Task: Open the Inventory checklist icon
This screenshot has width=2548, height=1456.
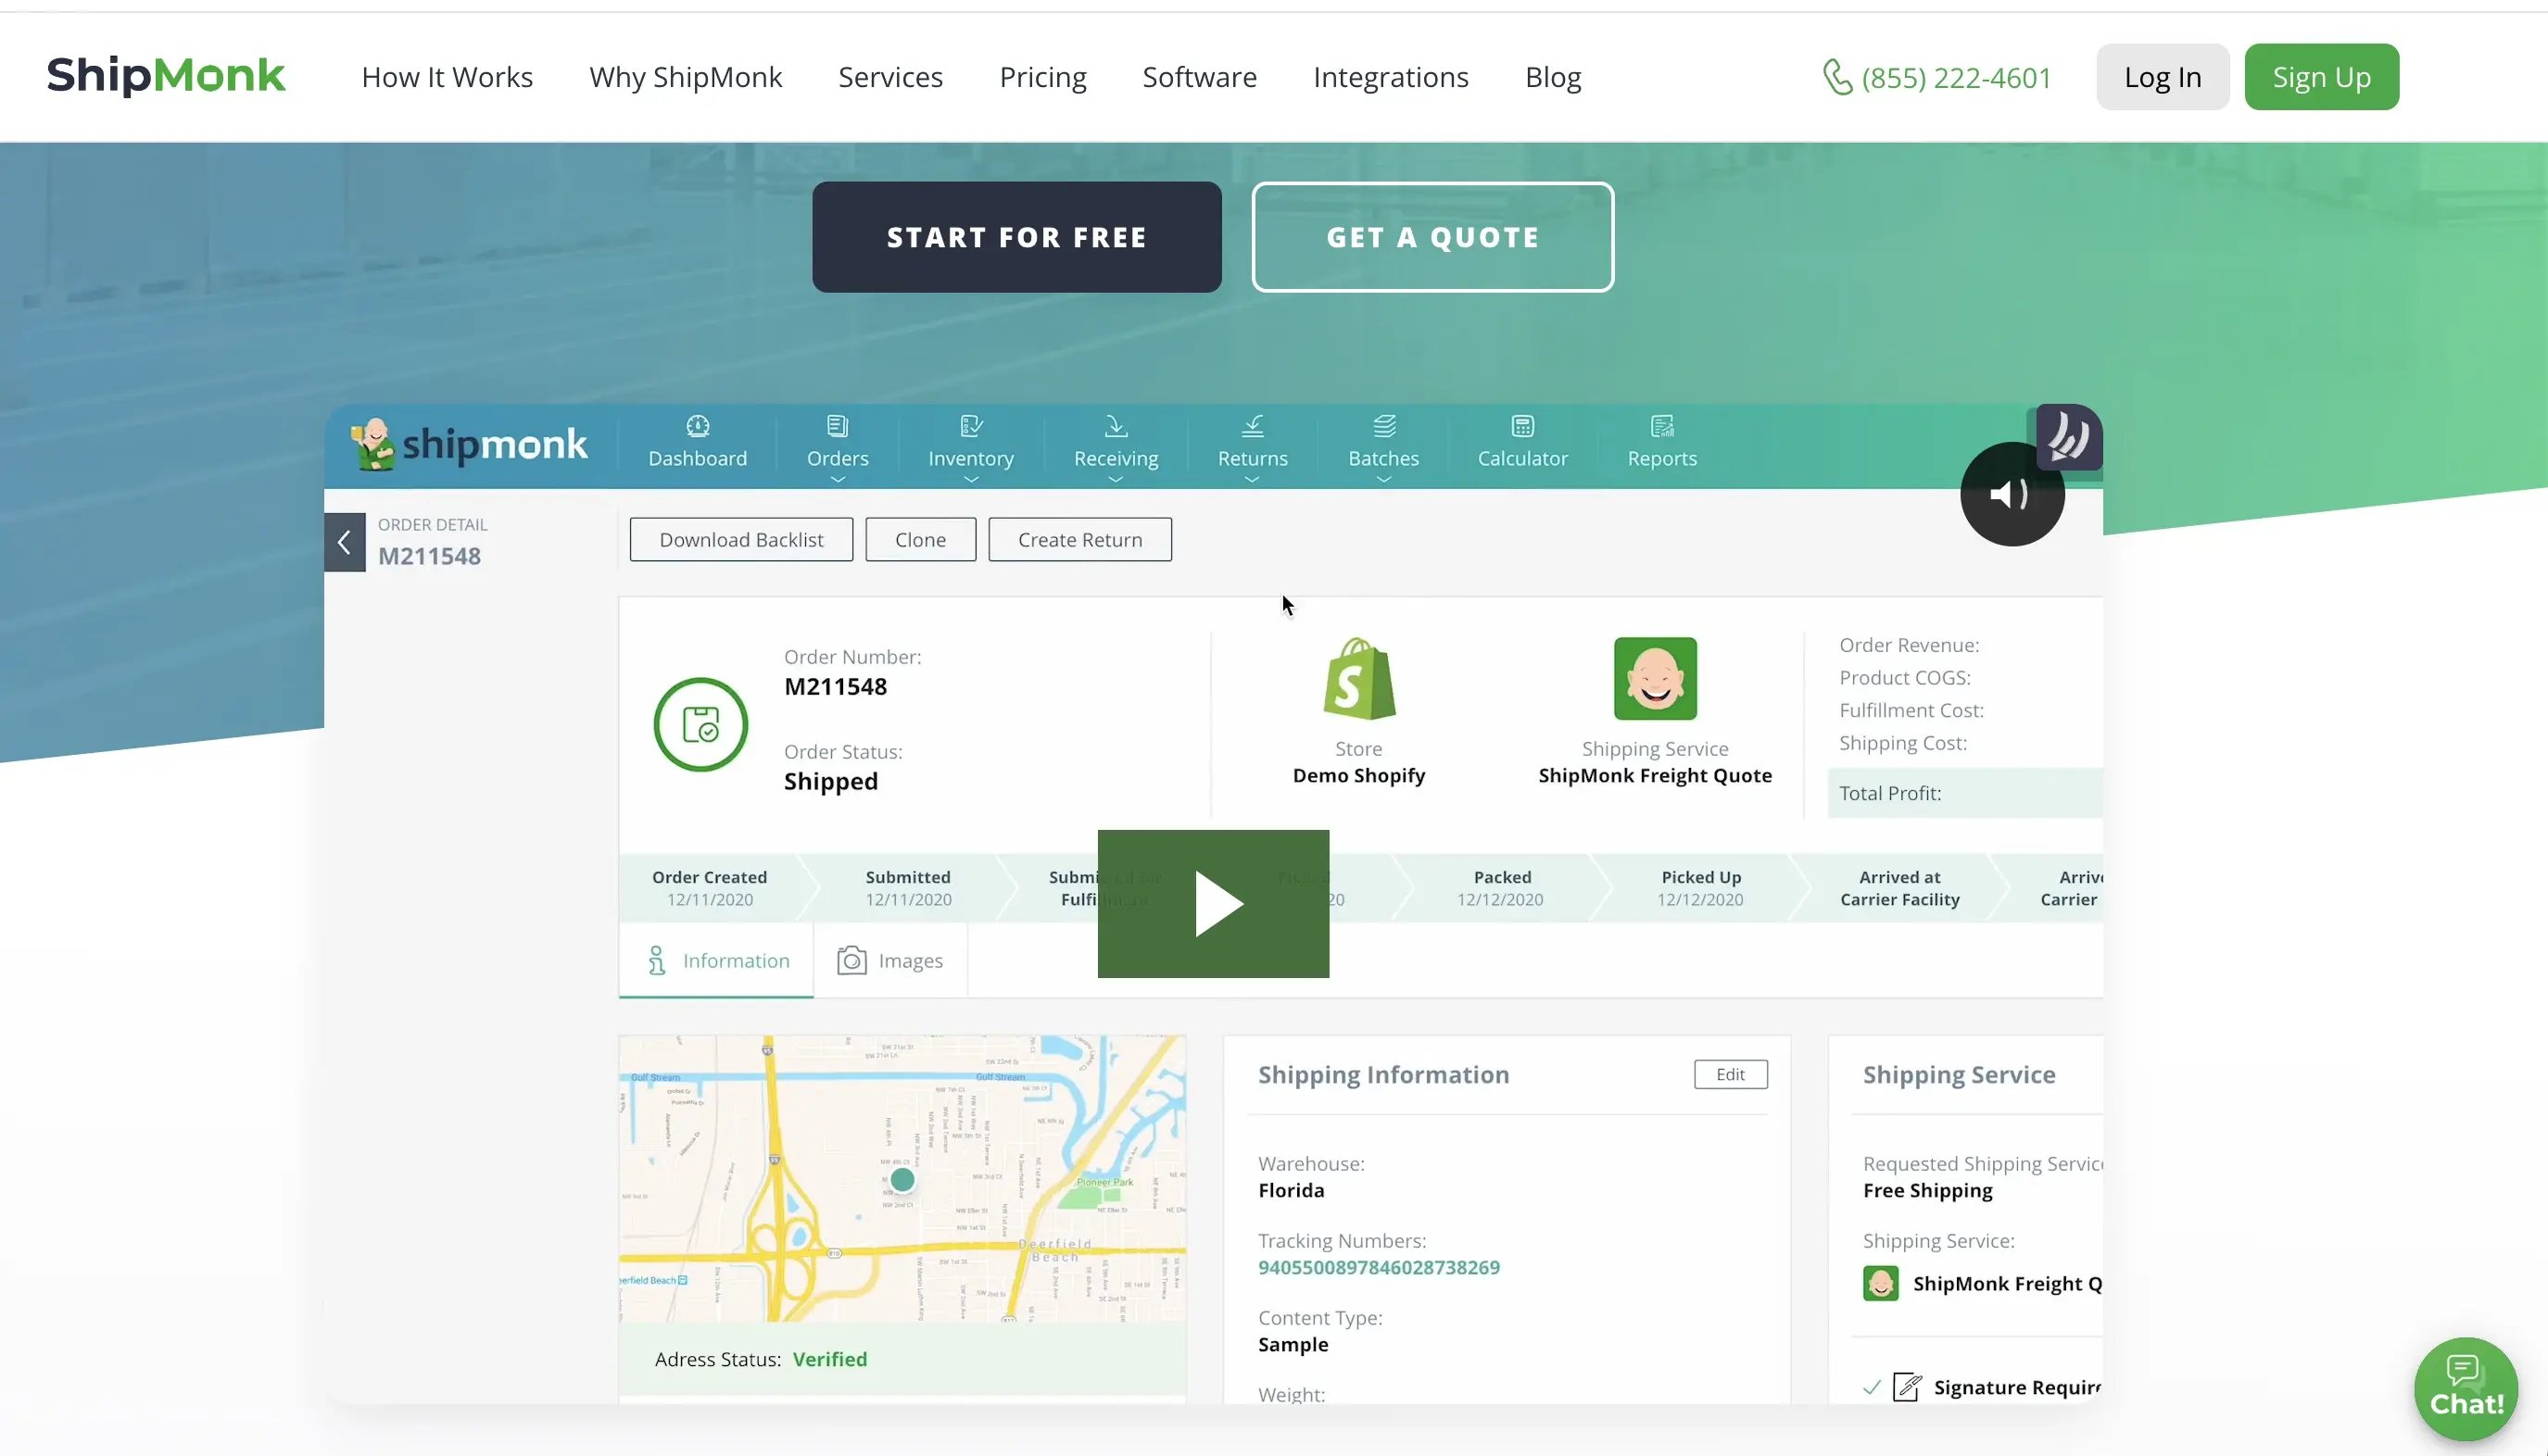Action: coord(970,427)
